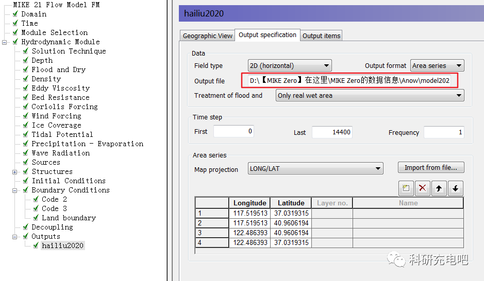This screenshot has height=281, width=484.
Task: Select the Density tree item
Action: pos(46,79)
